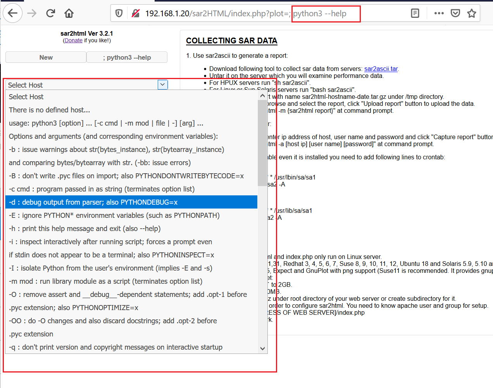Image resolution: width=493 pixels, height=388 pixels.
Task: Toggle reader view icon in address bar
Action: (415, 14)
